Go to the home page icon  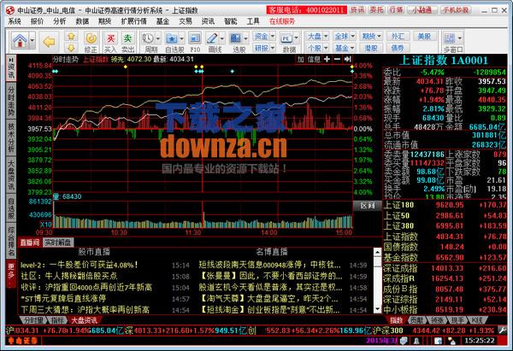coord(20,41)
